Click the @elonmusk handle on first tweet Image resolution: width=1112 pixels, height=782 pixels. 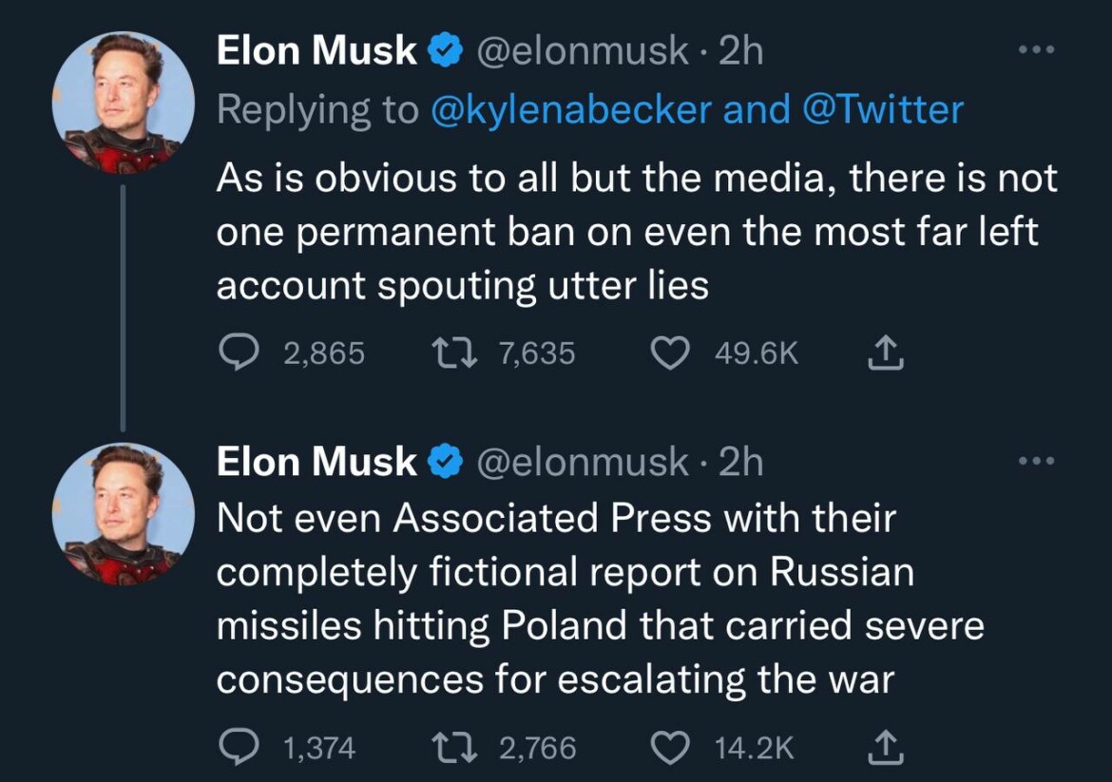pyautogui.click(x=581, y=51)
